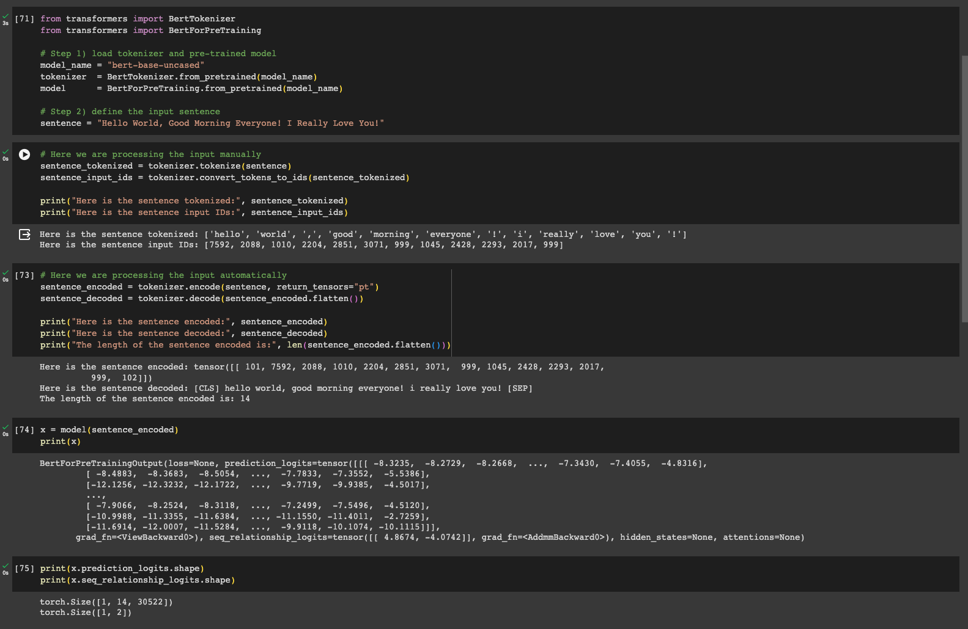968x629 pixels.
Task: Click the comment 'Step 1) load tokenizer and pre-trained model'
Action: pos(158,54)
